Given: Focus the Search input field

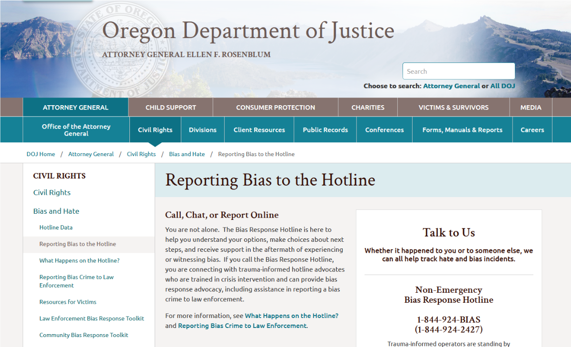Looking at the screenshot, I should (x=459, y=71).
